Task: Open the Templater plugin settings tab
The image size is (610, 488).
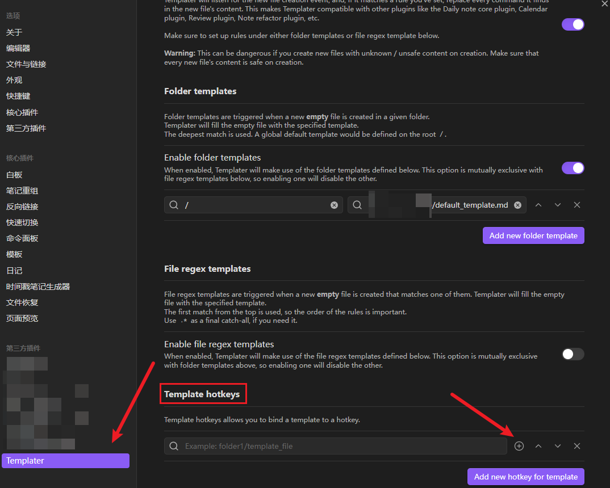Action: [x=65, y=461]
